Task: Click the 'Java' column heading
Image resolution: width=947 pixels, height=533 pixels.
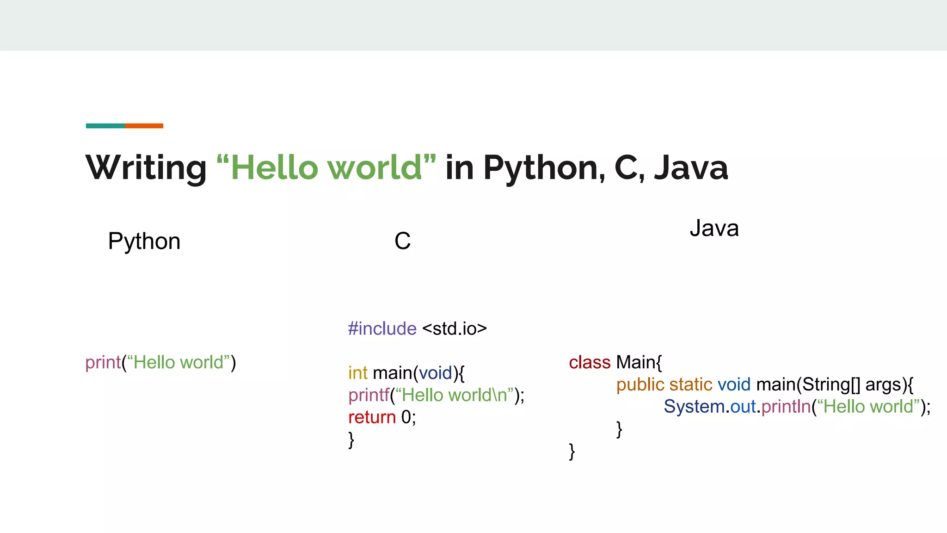Action: [714, 228]
